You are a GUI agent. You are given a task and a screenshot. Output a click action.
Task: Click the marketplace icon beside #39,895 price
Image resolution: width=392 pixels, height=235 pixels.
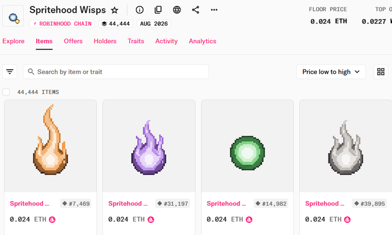[348, 219]
